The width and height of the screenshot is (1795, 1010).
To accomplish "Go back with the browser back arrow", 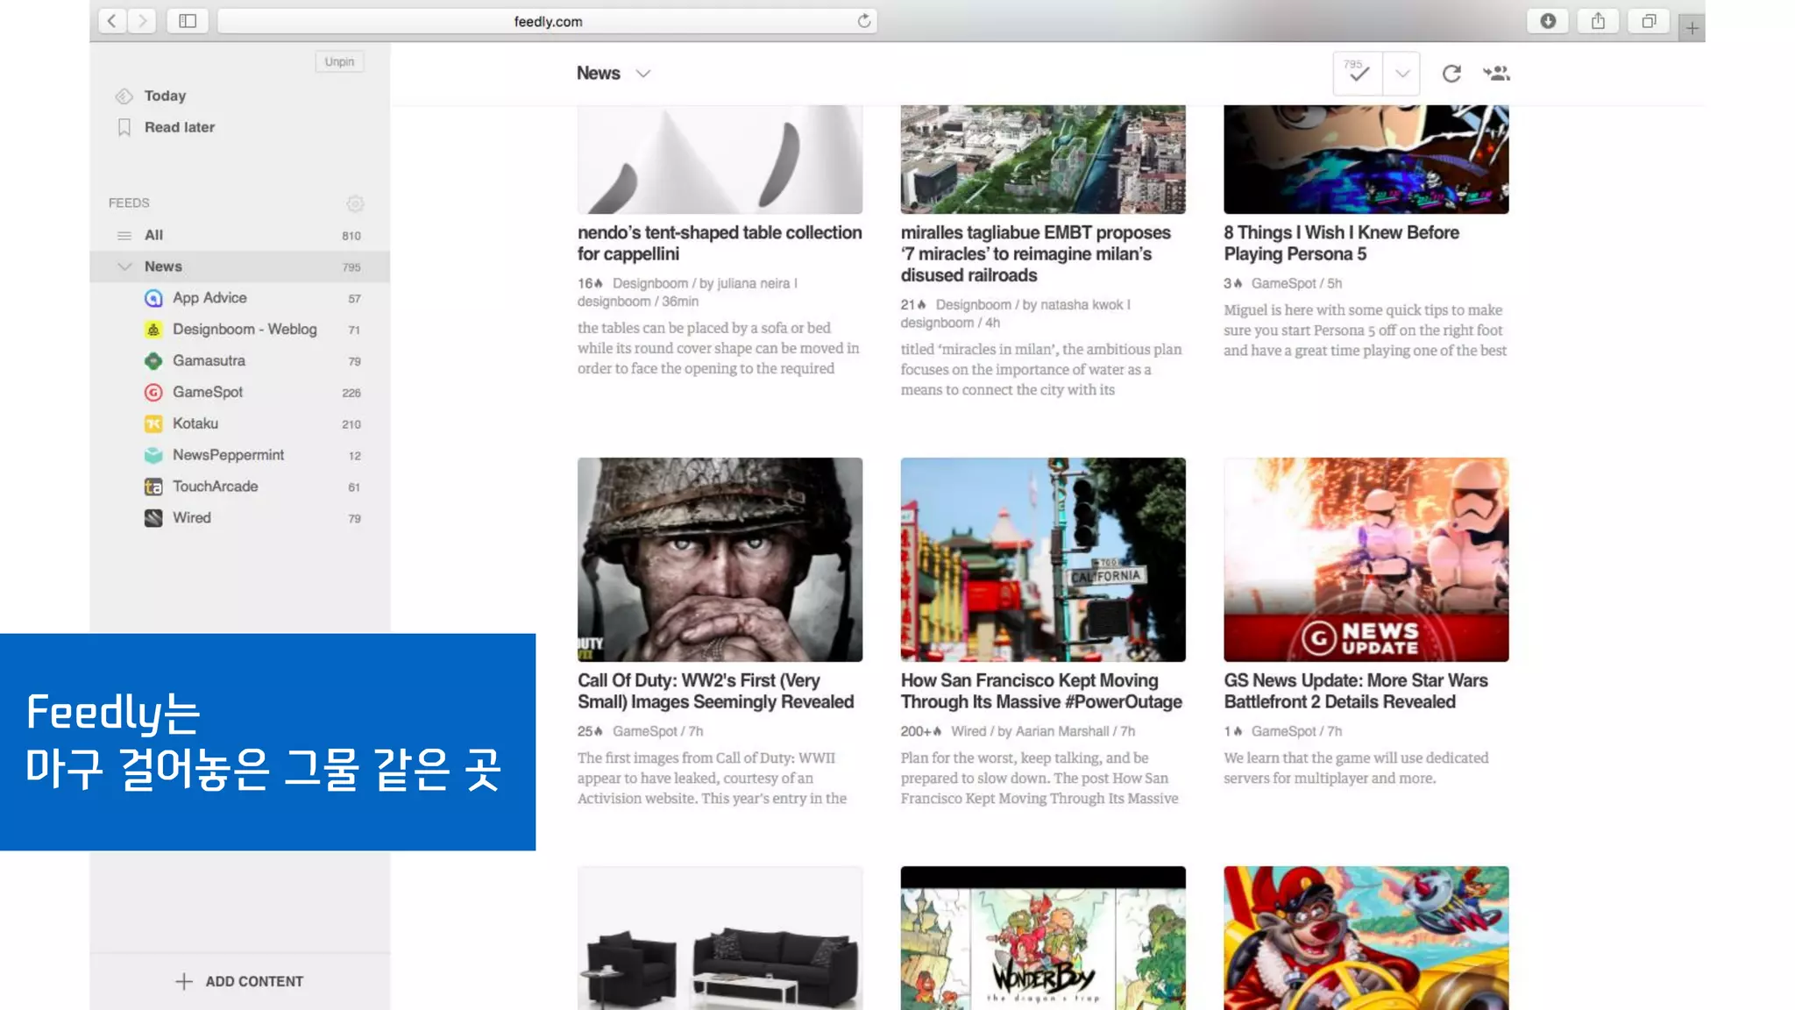I will 112,21.
